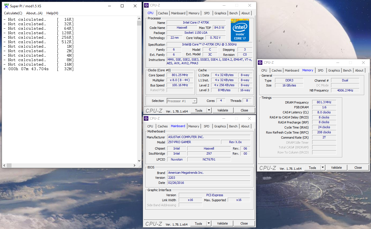Click the BIOS date 02/26/2016

tap(209, 183)
